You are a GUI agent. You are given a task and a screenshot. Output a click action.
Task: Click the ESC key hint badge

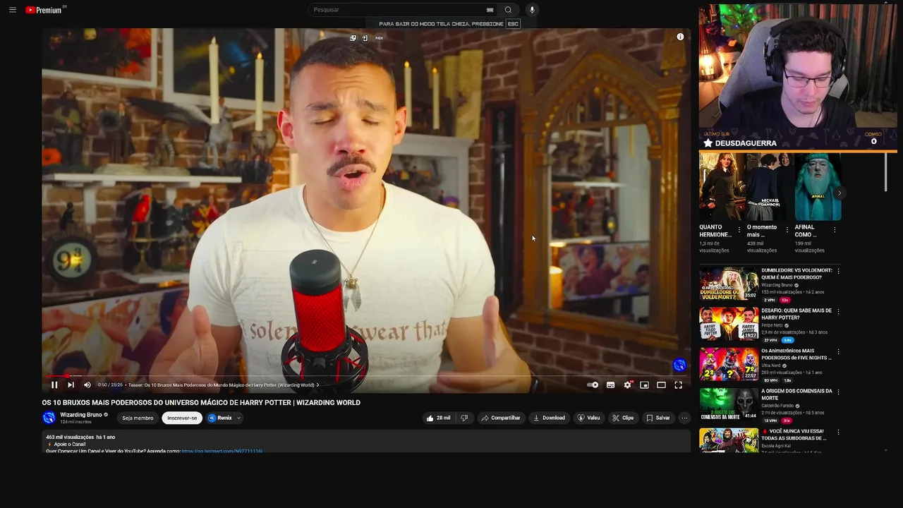[513, 23]
